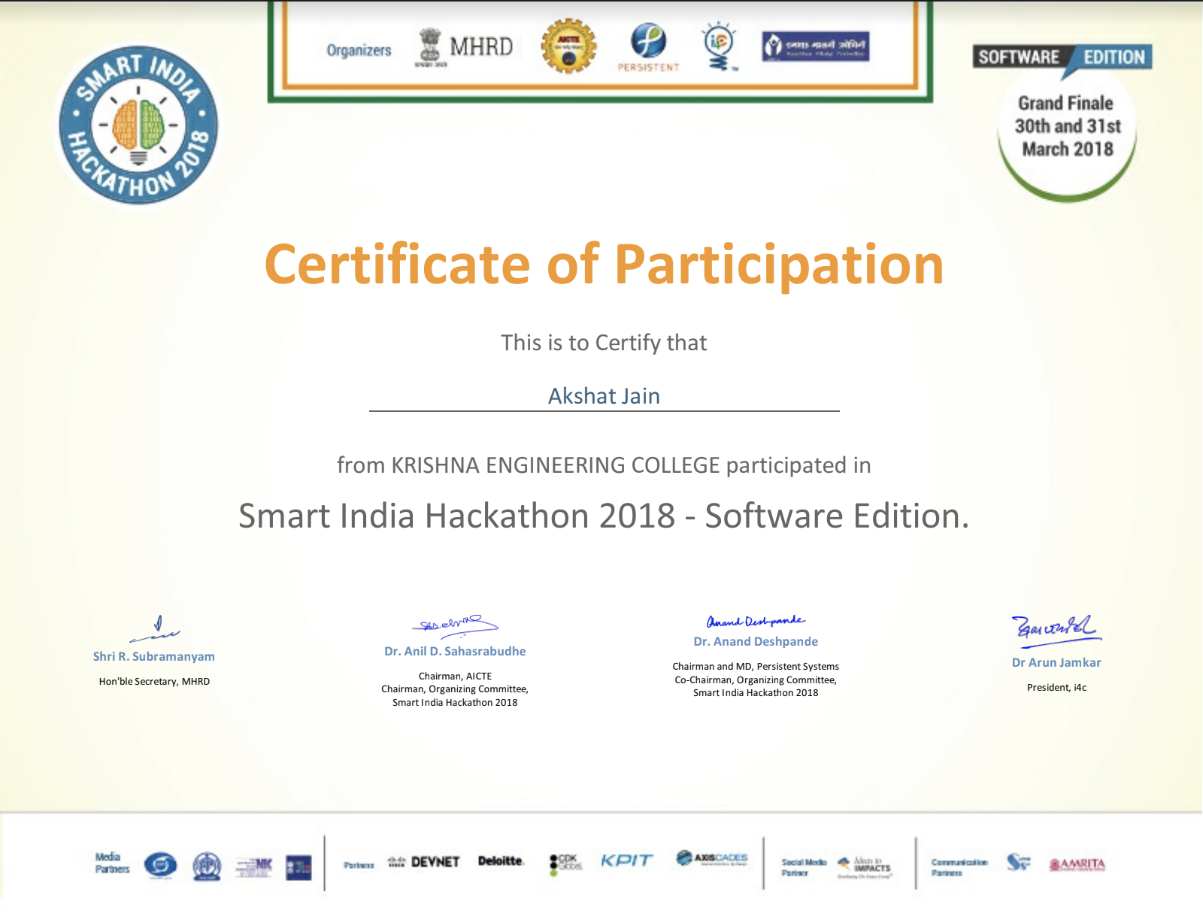
Task: Click Dr. Anil D. Sahasrabudhe's name
Action: (455, 651)
